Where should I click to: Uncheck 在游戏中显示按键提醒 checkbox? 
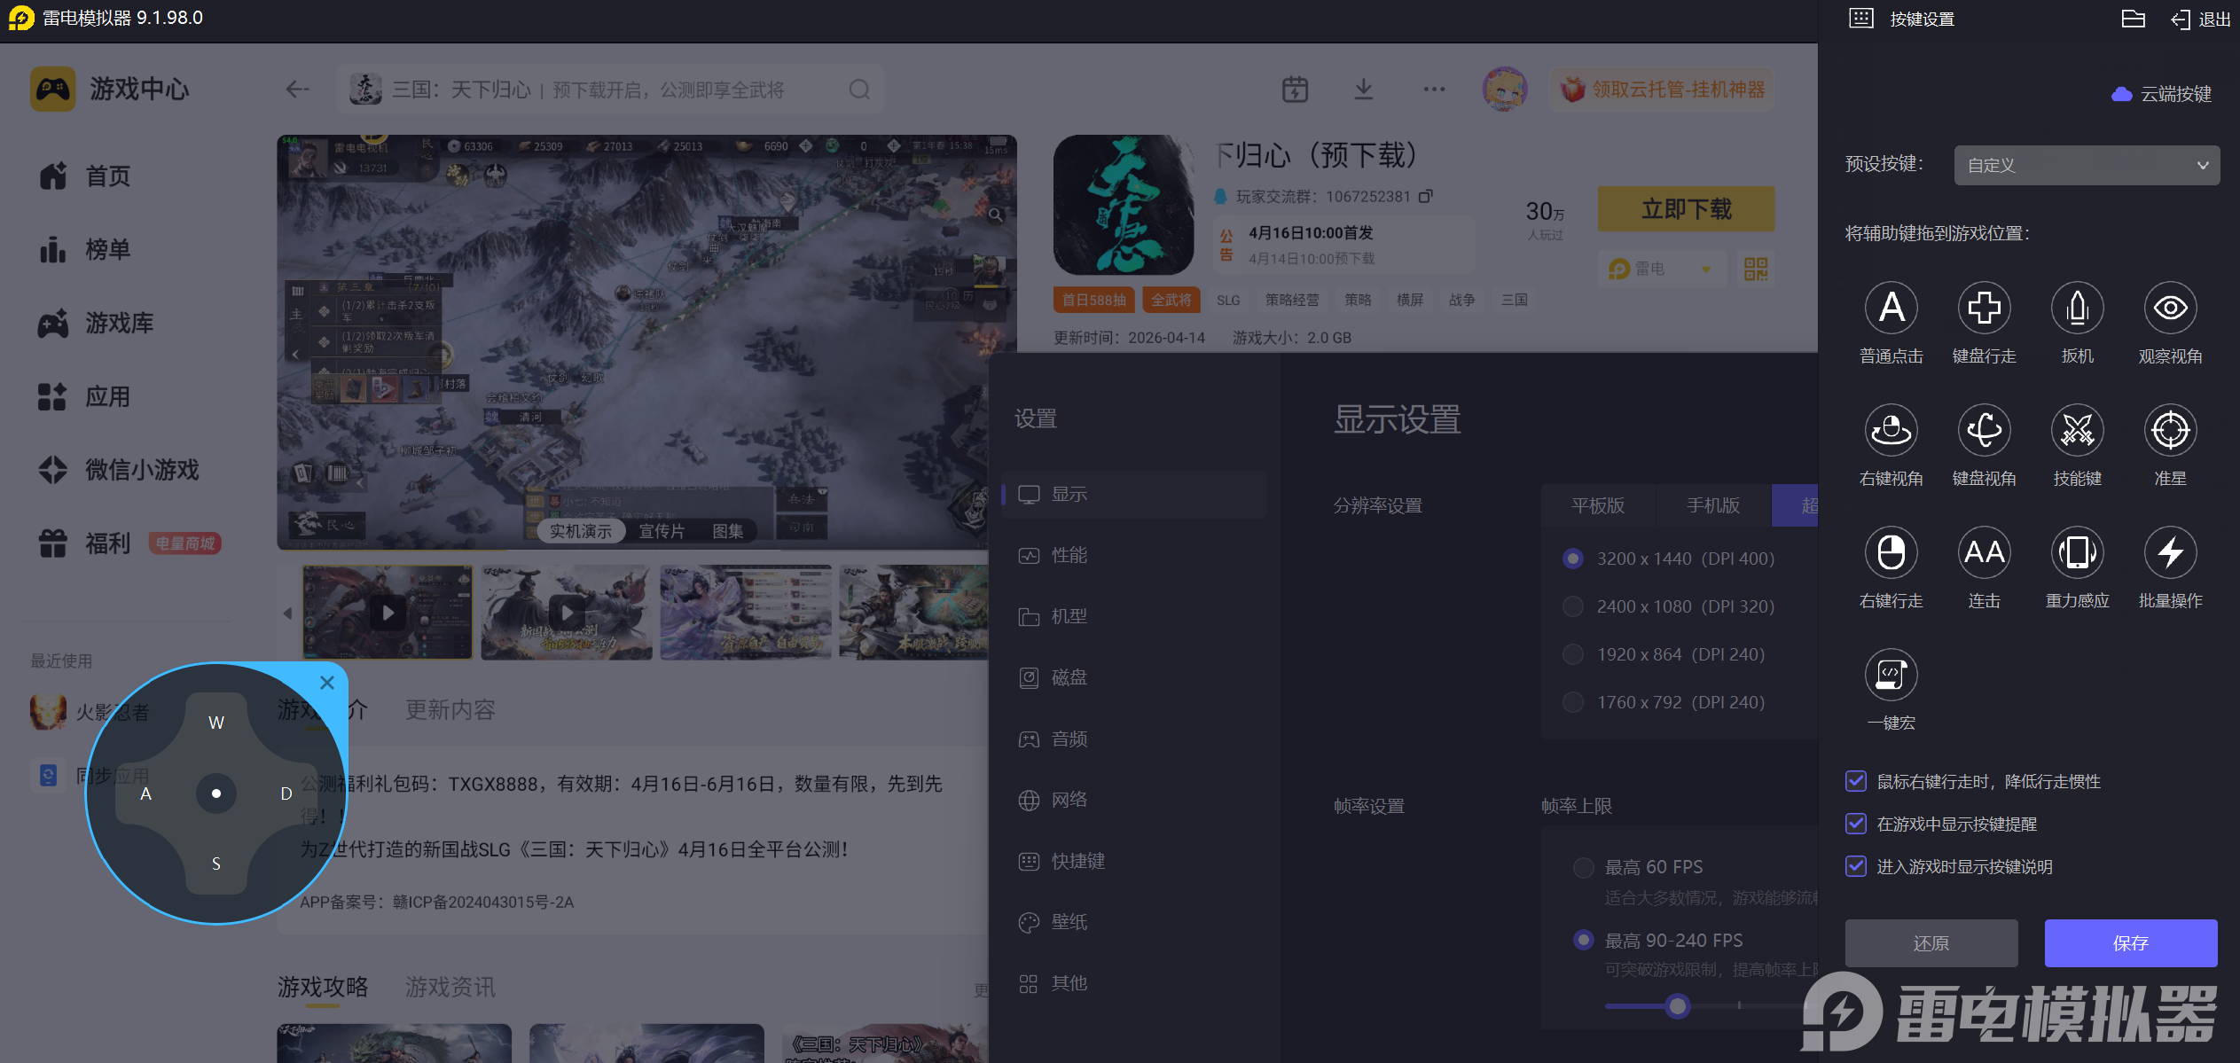pyautogui.click(x=1856, y=824)
